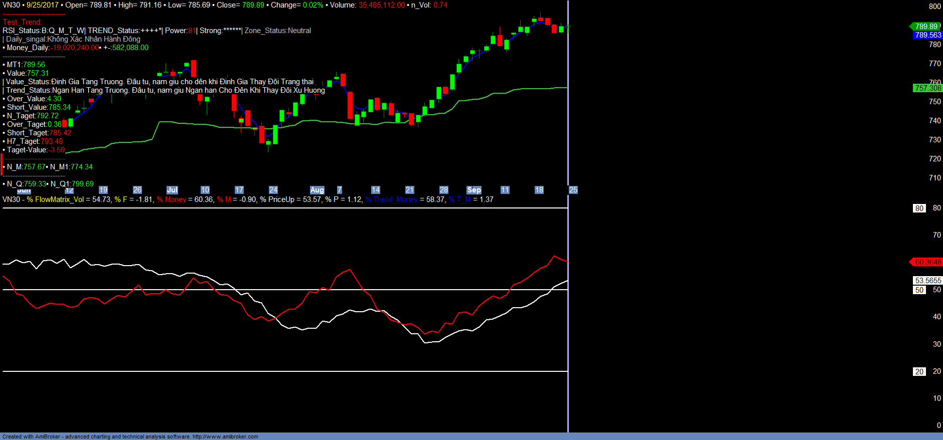Click the red 60.3648 indicator value tag
Image resolution: width=943 pixels, height=440 pixels.
pos(927,262)
